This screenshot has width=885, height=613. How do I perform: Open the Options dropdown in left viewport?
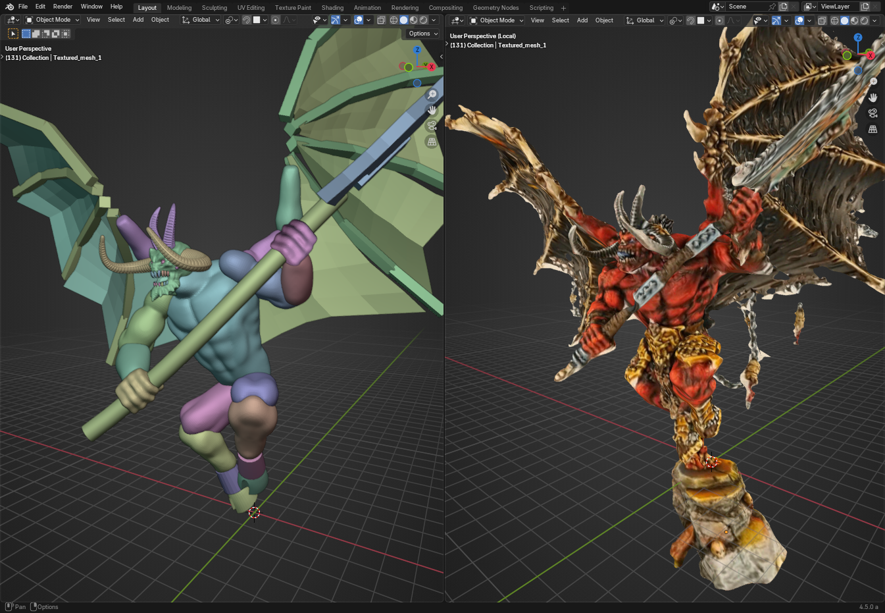(422, 34)
